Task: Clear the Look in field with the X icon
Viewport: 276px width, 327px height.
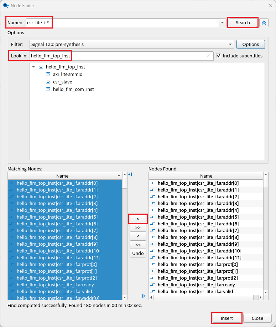Action: point(208,56)
